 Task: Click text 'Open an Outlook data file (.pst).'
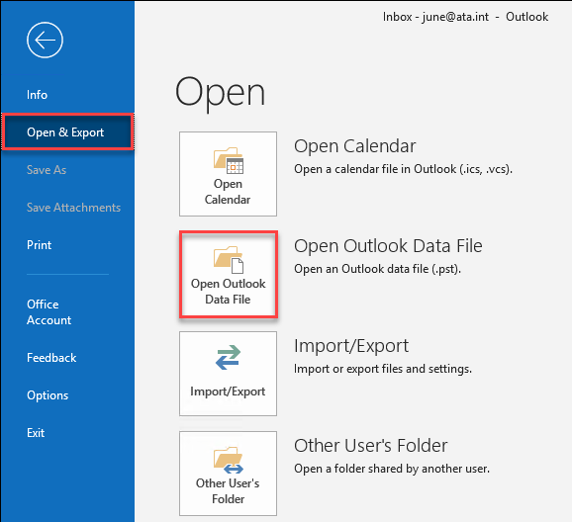[378, 269]
